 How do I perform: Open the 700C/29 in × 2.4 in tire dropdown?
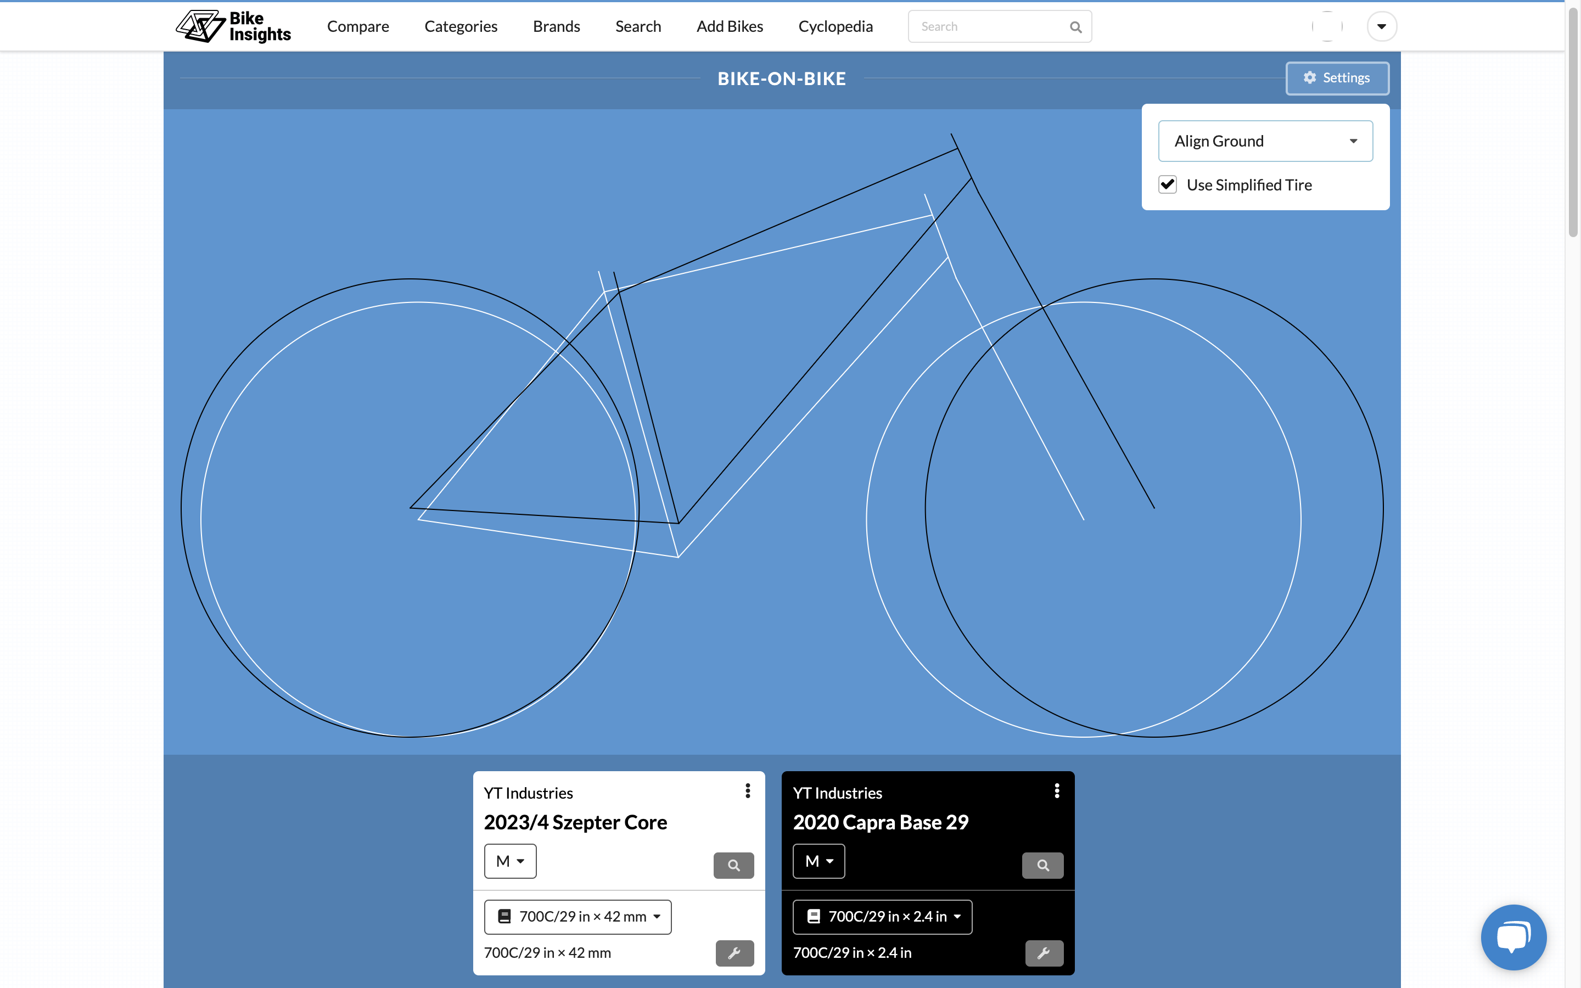pos(882,917)
